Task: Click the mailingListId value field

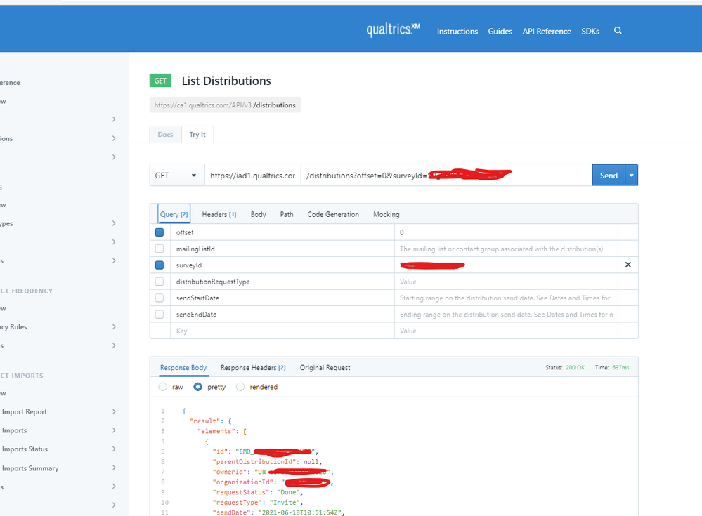Action: (x=506, y=249)
